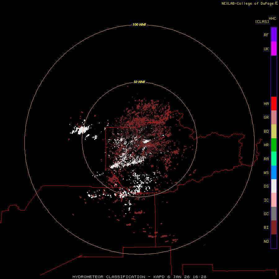
Task: Click the BI brown legend swatch
Action: 274,228
